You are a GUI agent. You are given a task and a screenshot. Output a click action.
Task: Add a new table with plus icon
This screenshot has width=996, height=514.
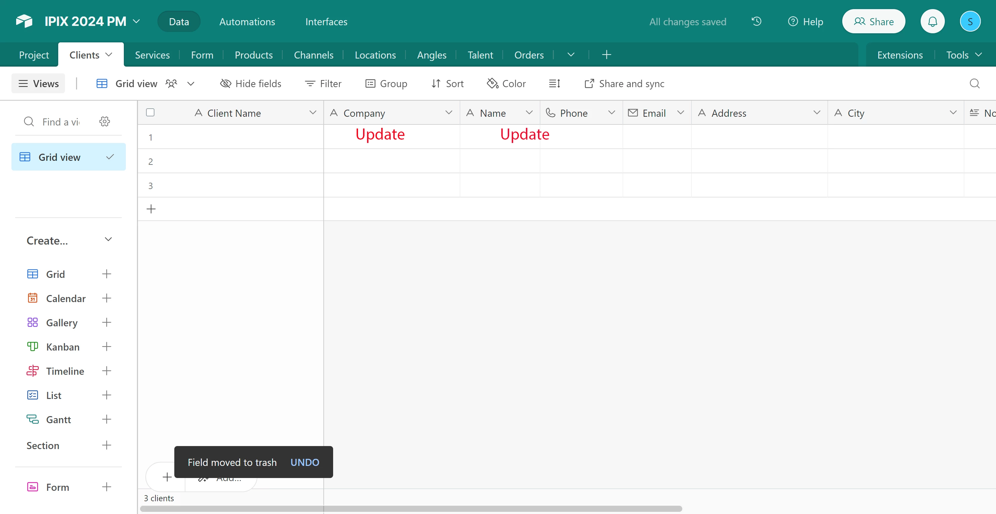606,55
